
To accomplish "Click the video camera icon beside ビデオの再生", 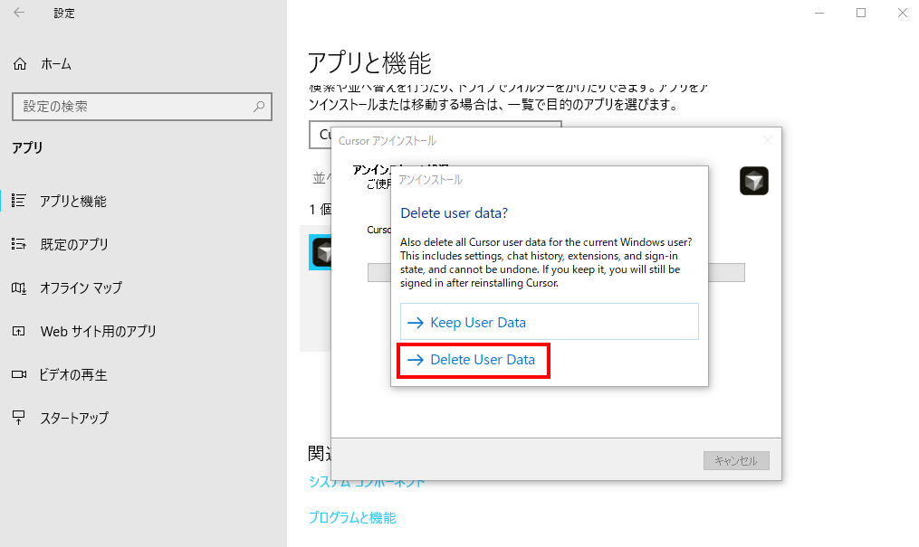I will [19, 374].
